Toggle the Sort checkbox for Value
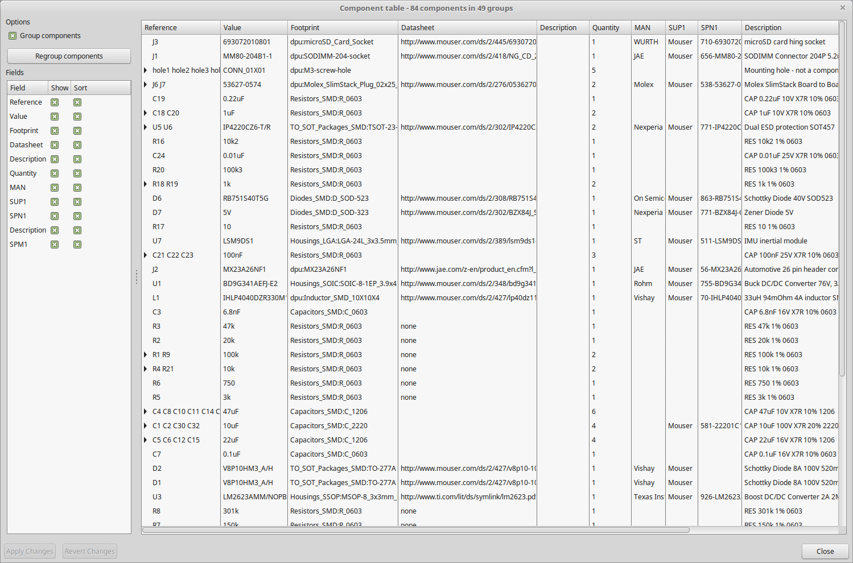The width and height of the screenshot is (853, 563). point(77,117)
